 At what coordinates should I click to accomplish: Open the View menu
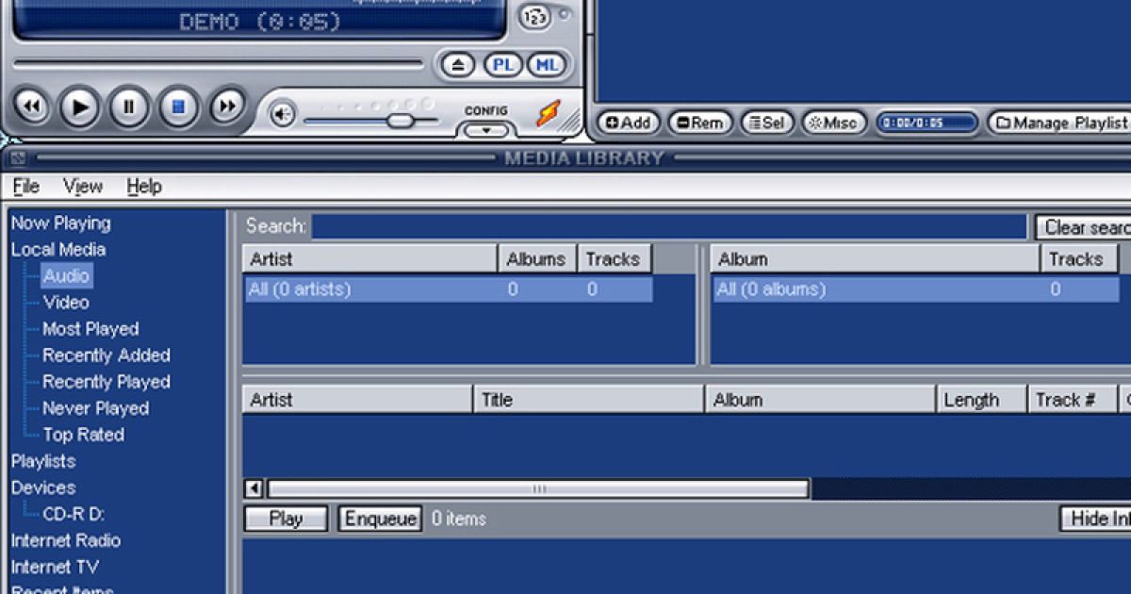click(83, 187)
